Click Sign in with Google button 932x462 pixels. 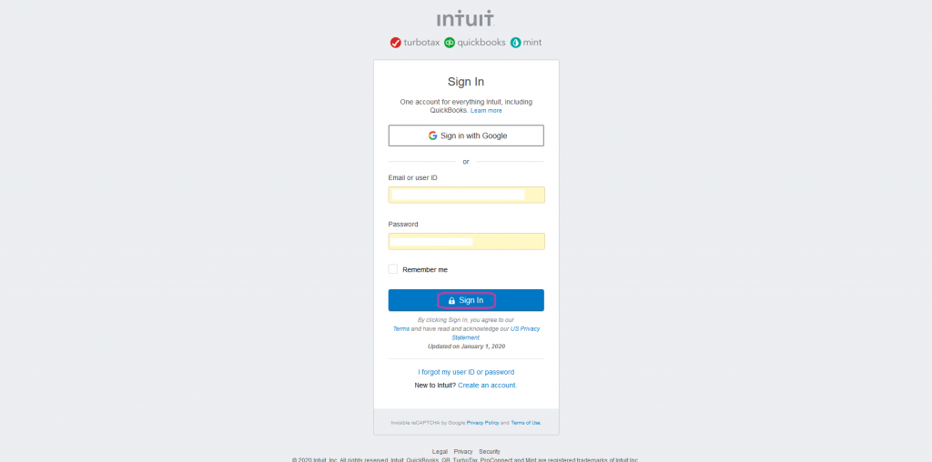(466, 136)
